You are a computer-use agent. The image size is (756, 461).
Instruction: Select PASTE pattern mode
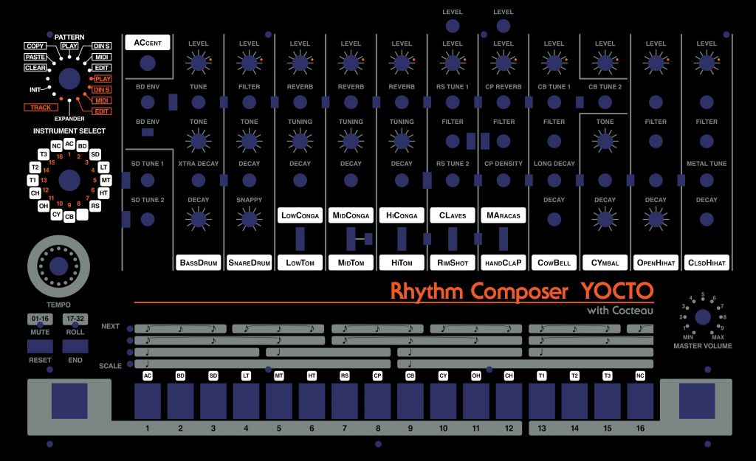coord(35,57)
